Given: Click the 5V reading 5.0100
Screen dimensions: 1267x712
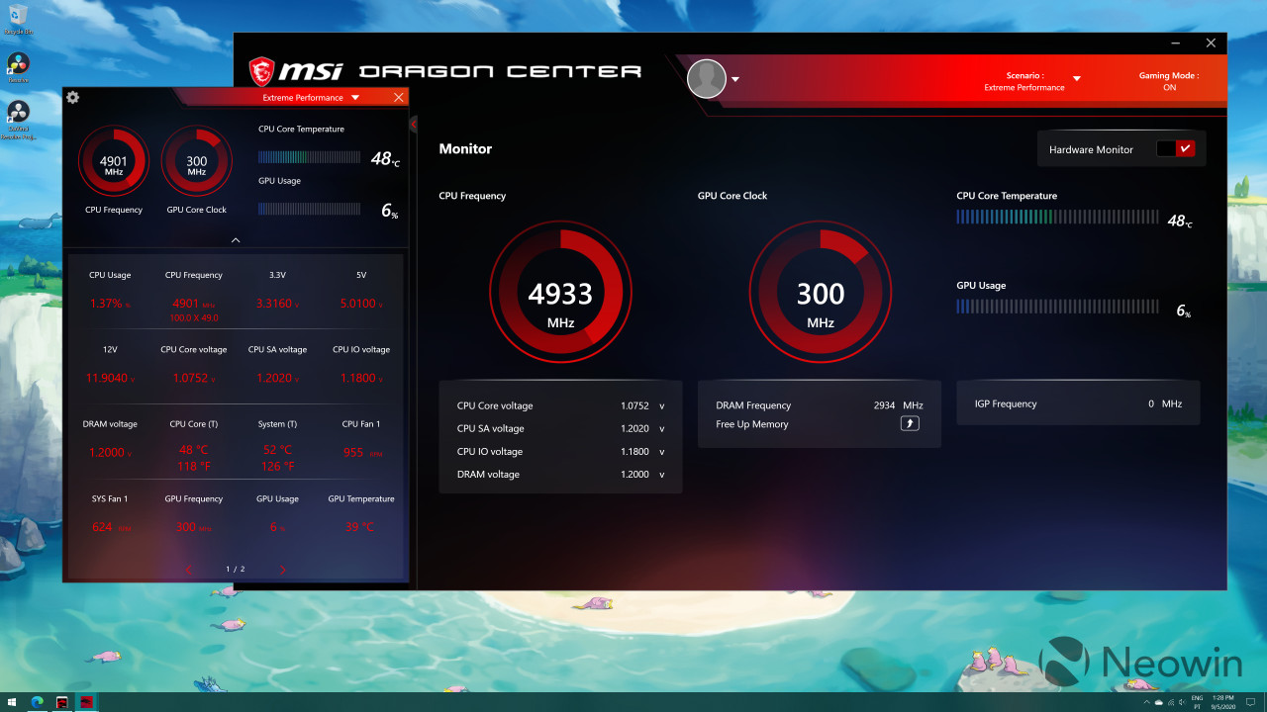Looking at the screenshot, I should tap(361, 304).
